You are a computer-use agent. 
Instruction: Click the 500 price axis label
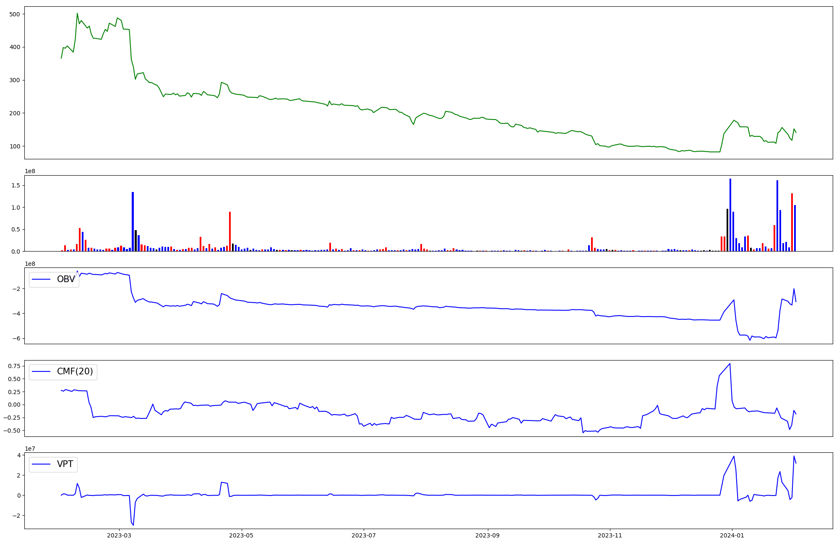pyautogui.click(x=15, y=14)
